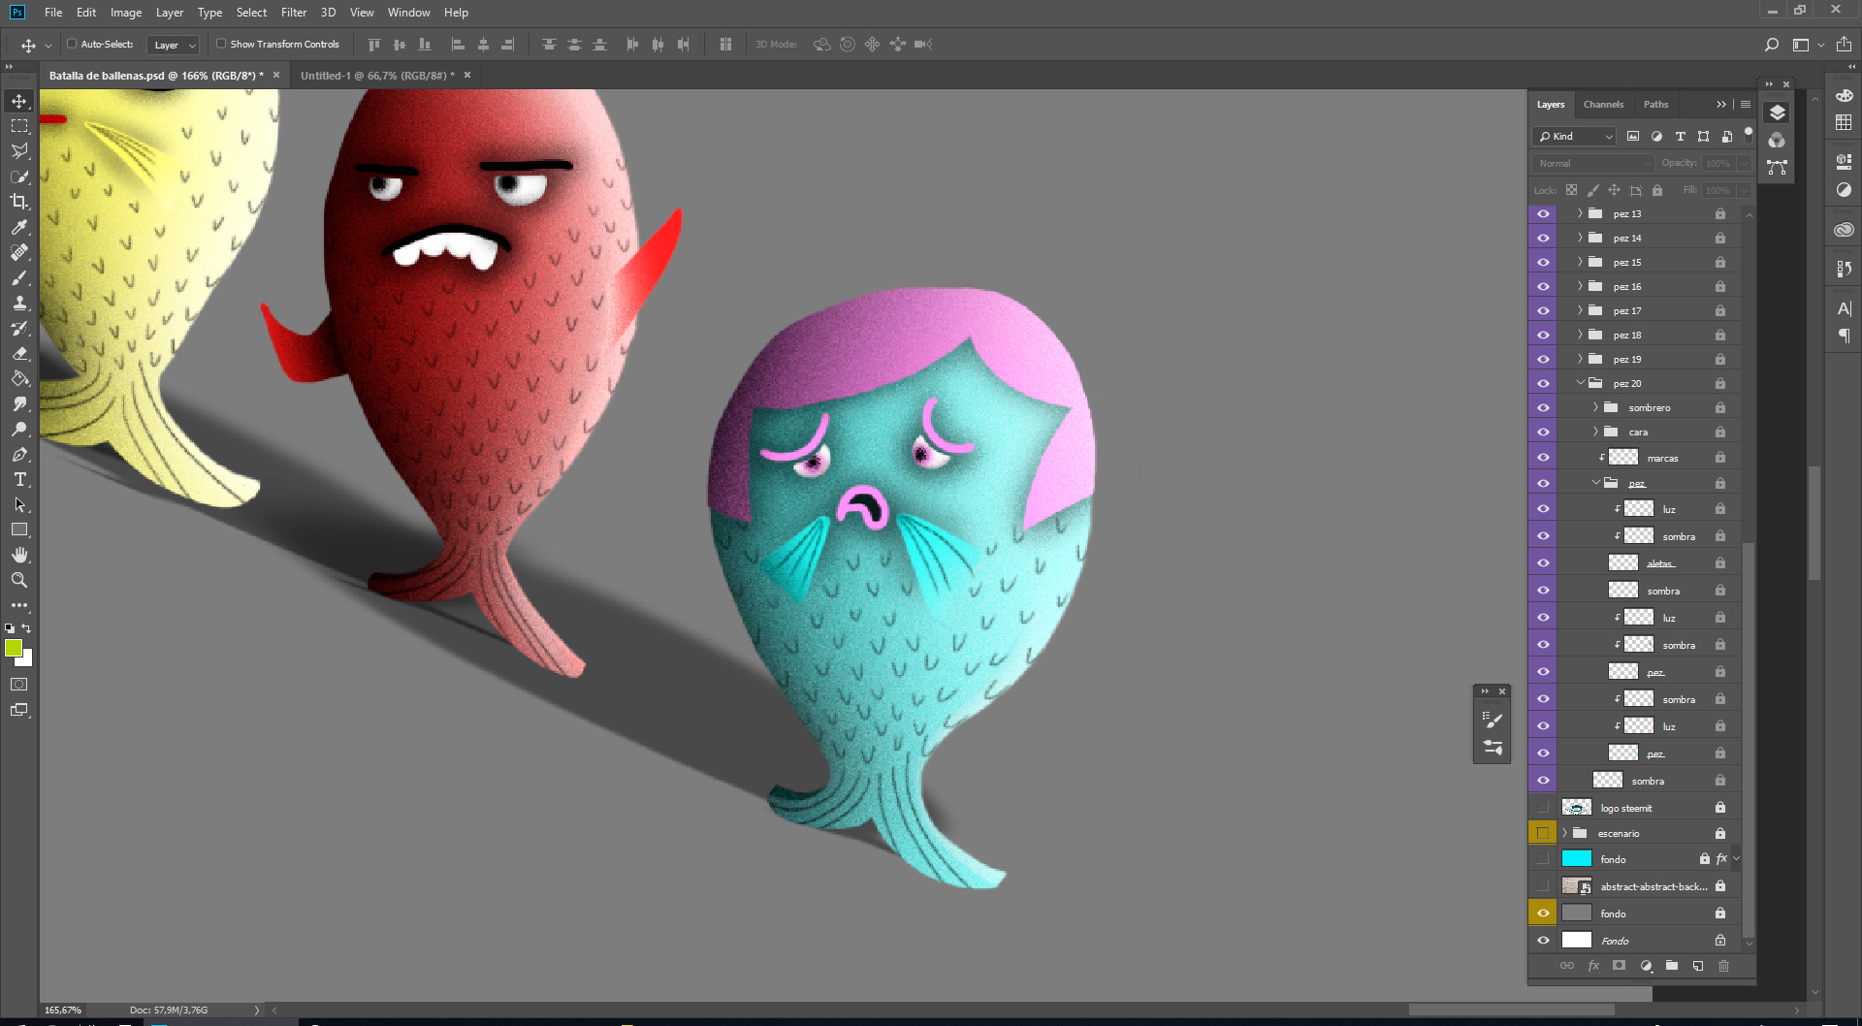Click the create new layer icon
1862x1026 pixels.
tap(1698, 966)
